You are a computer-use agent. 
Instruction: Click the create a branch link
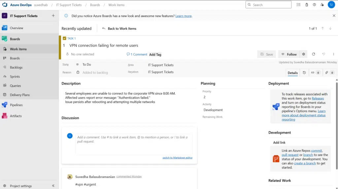[305, 163]
